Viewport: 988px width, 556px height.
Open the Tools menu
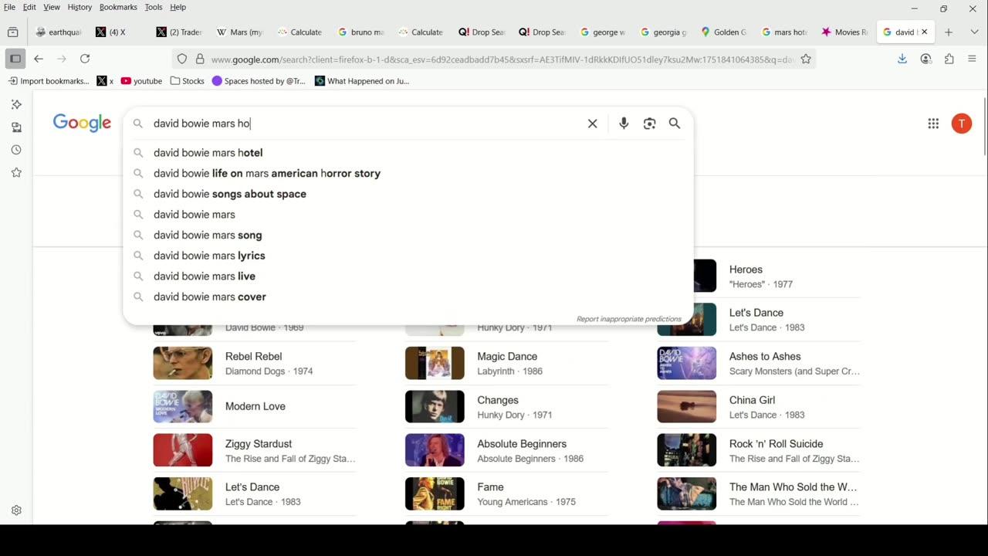point(154,7)
